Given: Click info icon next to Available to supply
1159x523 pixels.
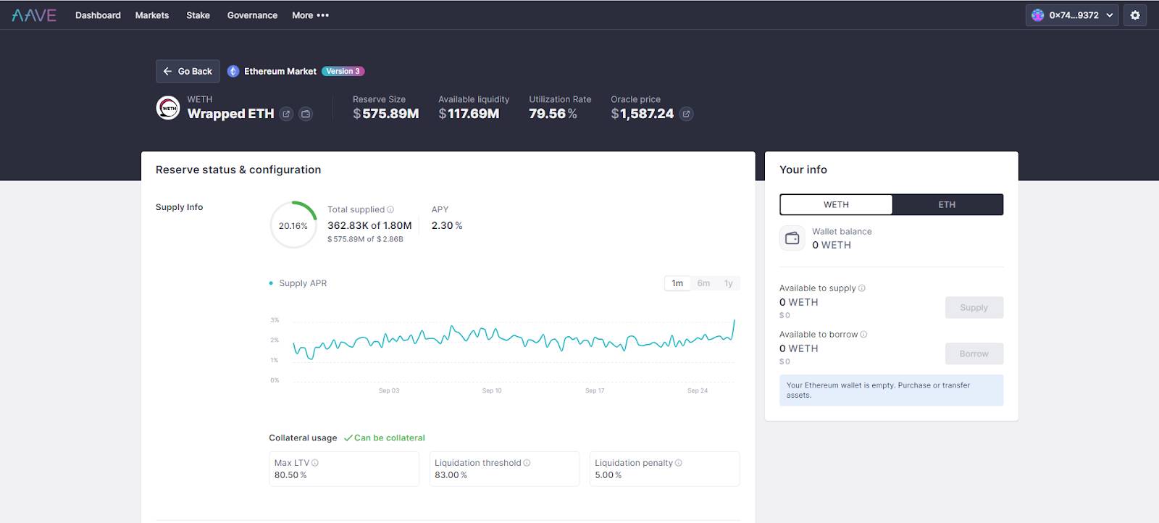Looking at the screenshot, I should pyautogui.click(x=862, y=288).
